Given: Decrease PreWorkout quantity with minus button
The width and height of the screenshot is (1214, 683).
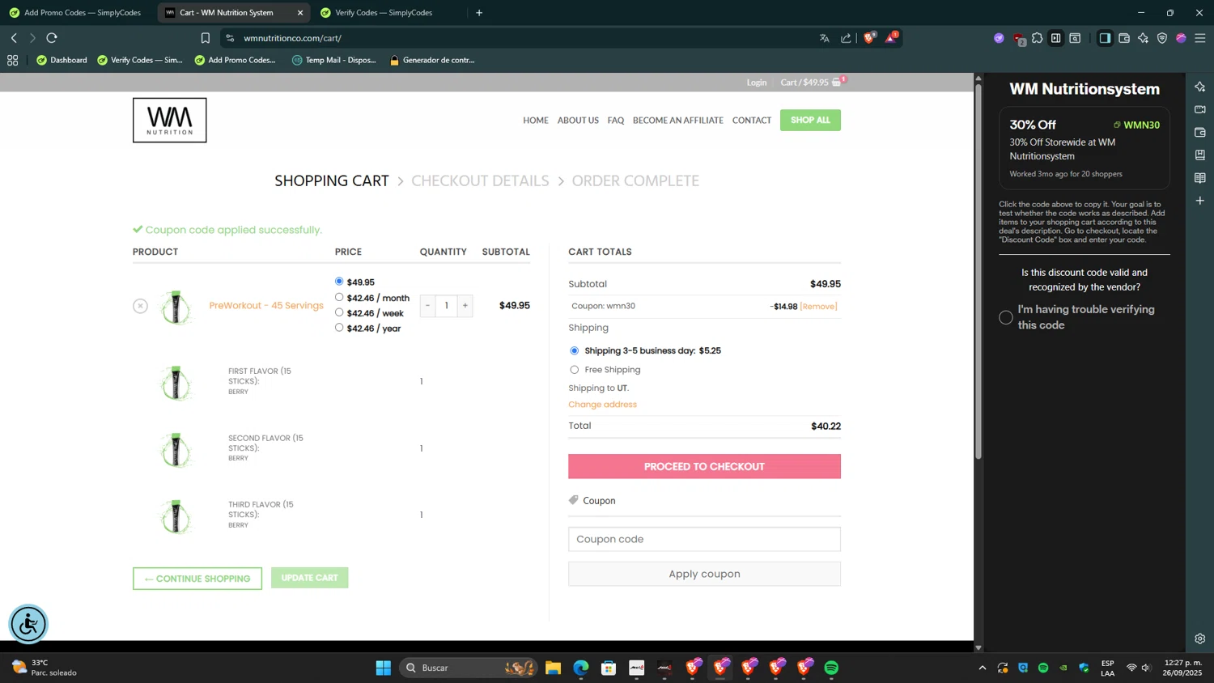Looking at the screenshot, I should point(427,306).
